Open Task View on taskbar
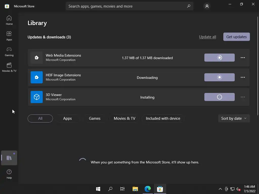Image resolution: width=259 pixels, height=194 pixels. point(122,189)
